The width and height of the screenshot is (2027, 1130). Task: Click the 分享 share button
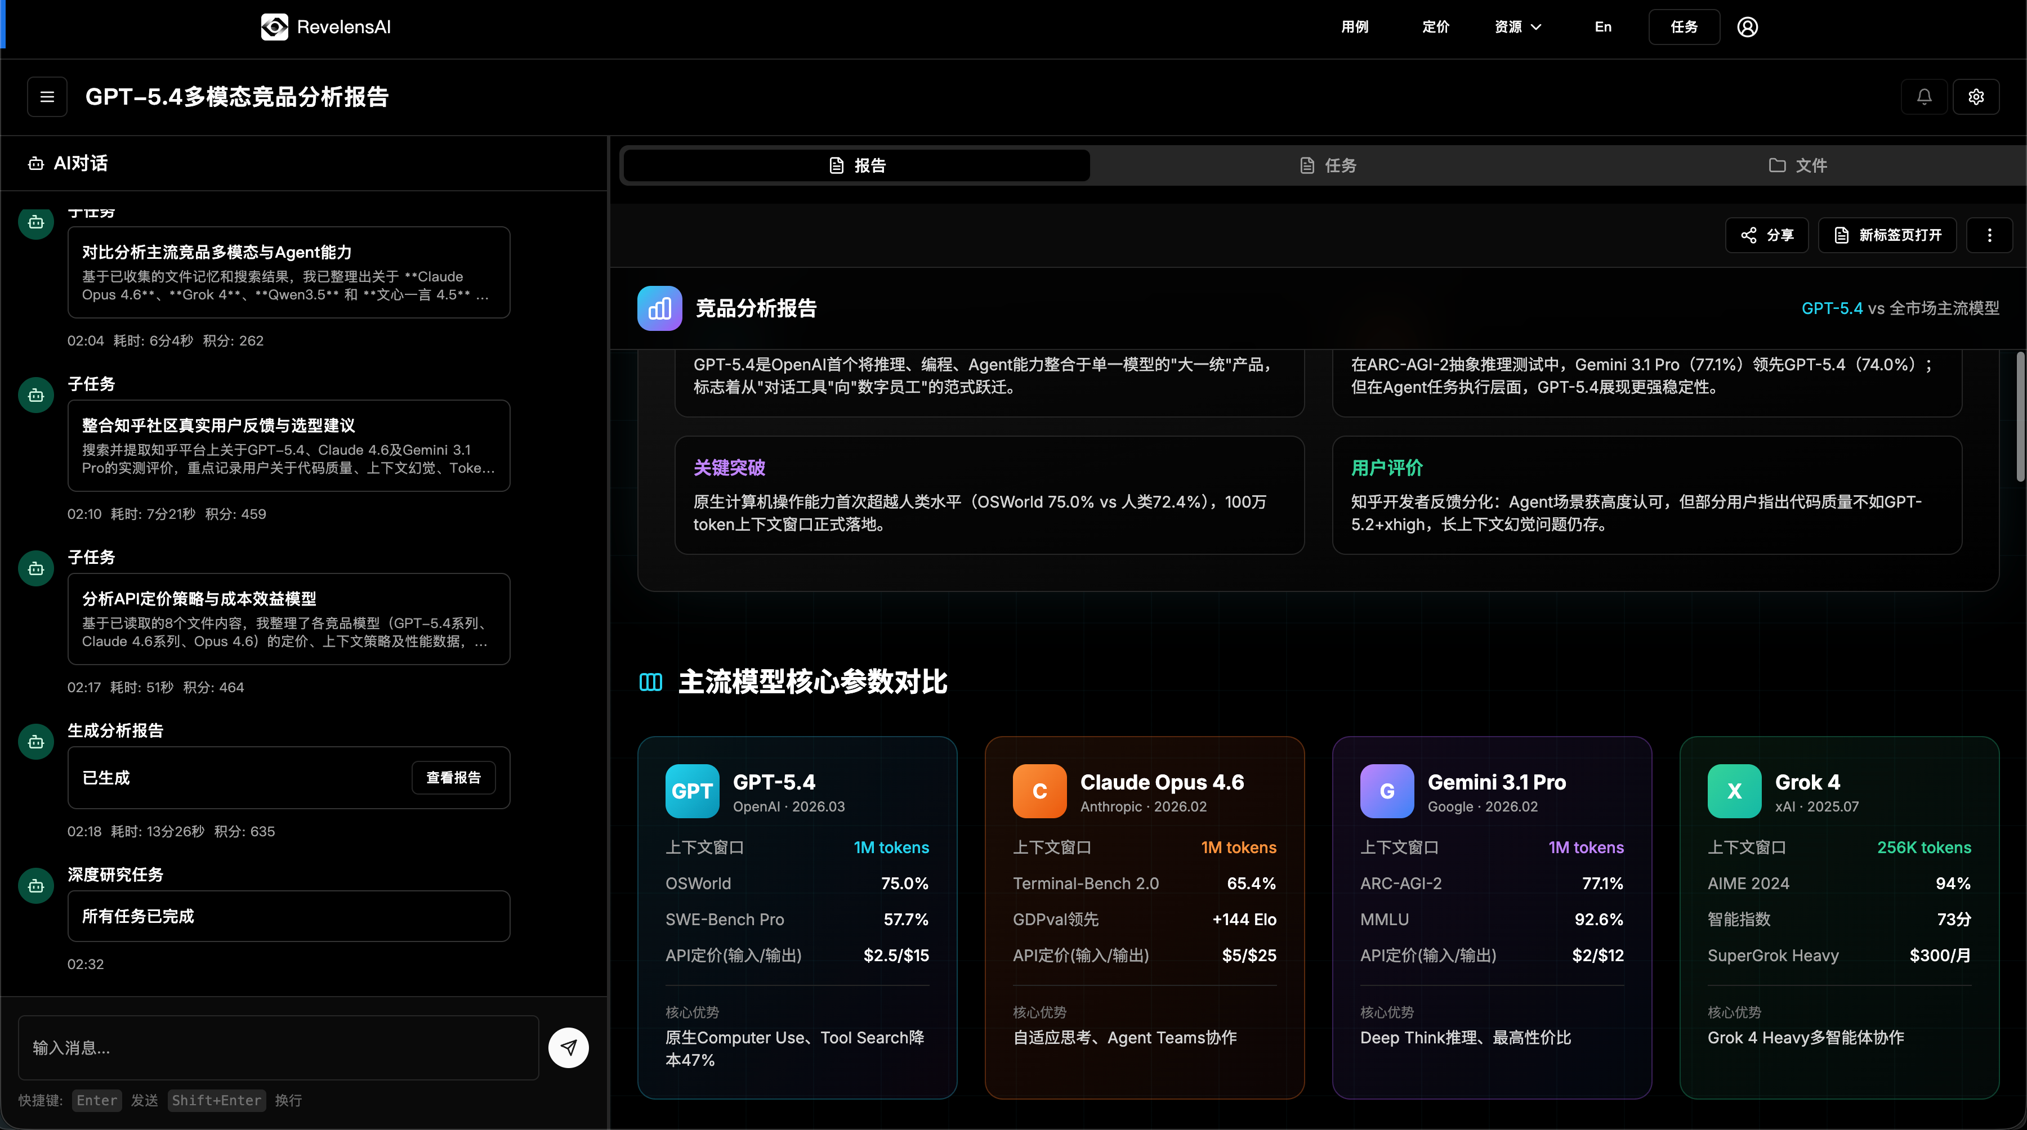point(1766,235)
